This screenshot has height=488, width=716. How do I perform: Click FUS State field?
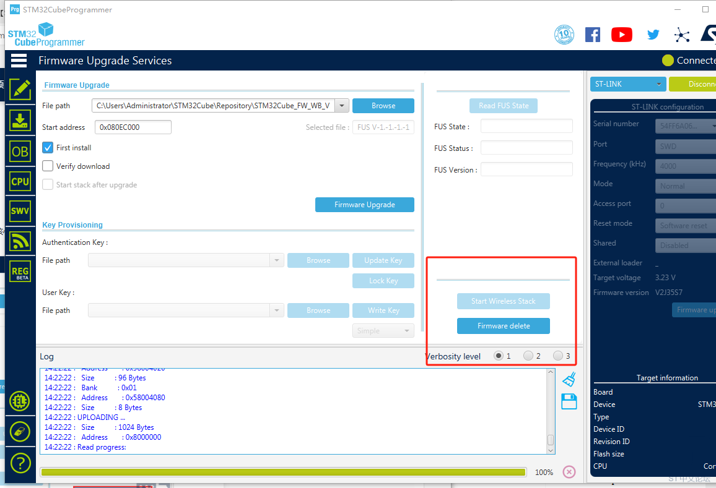pos(526,126)
